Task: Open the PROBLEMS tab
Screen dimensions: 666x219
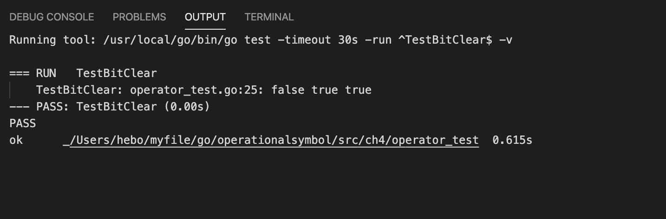Action: (x=139, y=17)
